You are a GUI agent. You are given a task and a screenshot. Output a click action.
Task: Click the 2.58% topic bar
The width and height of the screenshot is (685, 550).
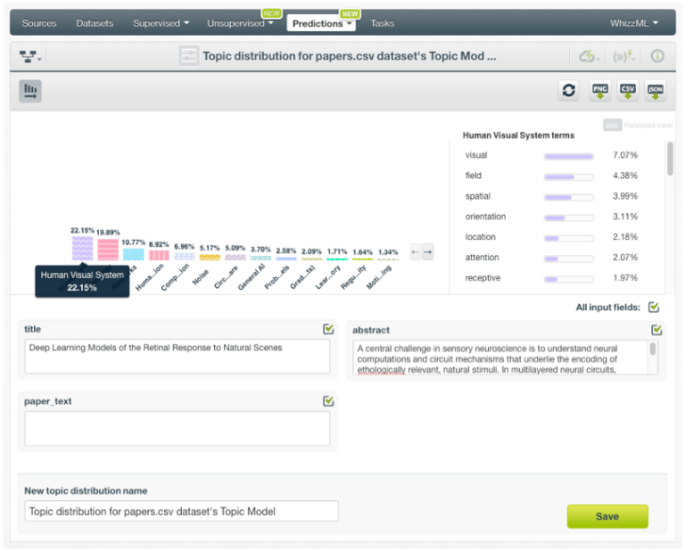286,259
